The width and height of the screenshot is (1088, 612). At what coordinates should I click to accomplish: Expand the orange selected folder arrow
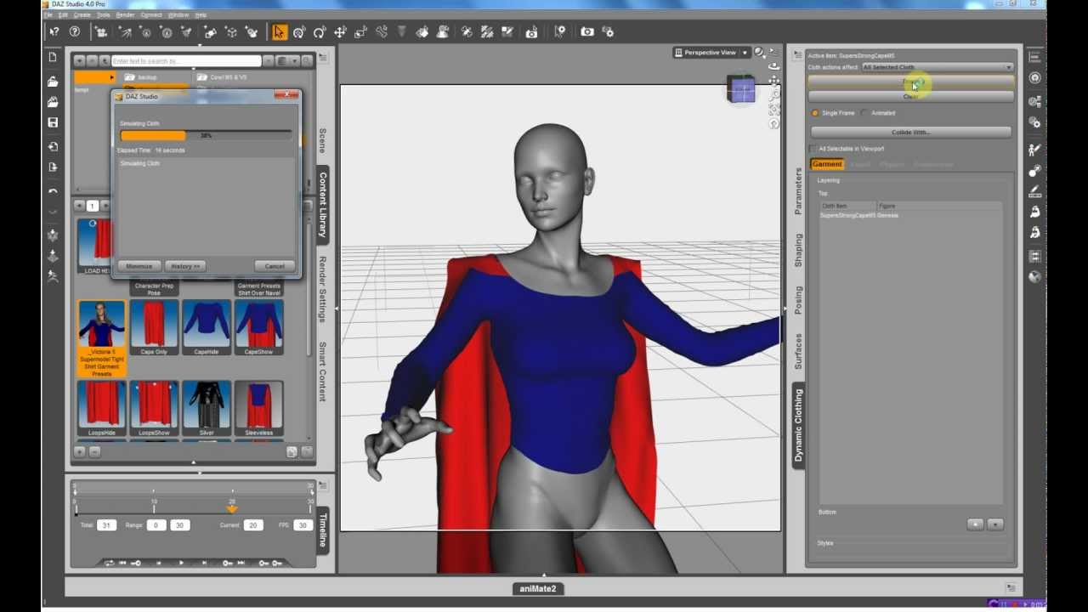111,77
